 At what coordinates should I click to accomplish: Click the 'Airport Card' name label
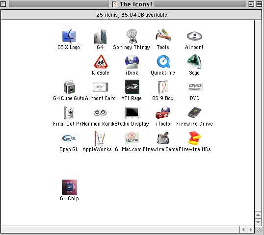pyautogui.click(x=100, y=98)
